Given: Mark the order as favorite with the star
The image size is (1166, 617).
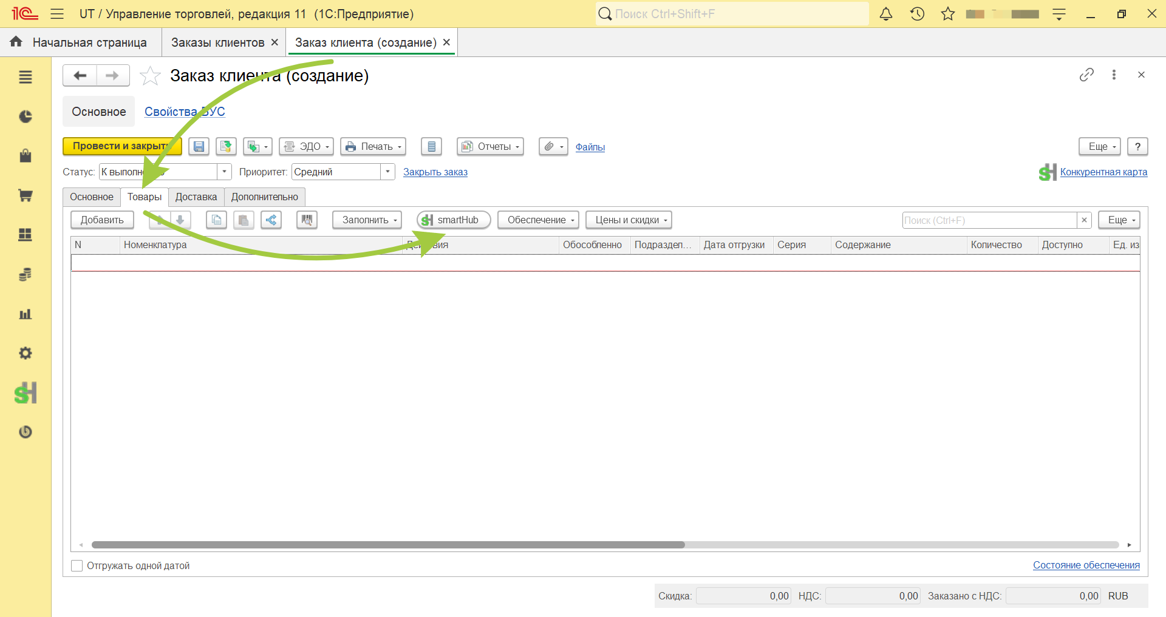Looking at the screenshot, I should pyautogui.click(x=150, y=76).
